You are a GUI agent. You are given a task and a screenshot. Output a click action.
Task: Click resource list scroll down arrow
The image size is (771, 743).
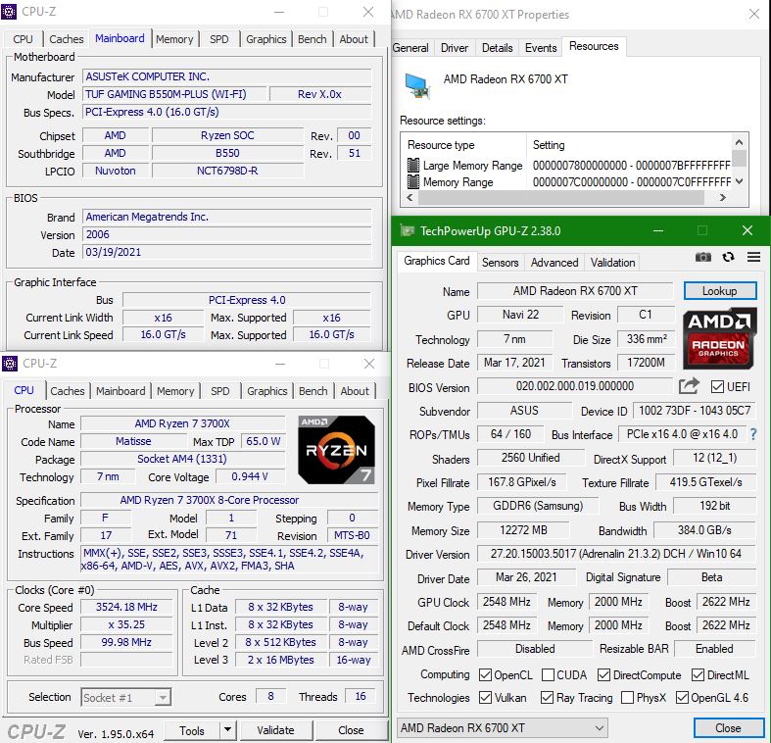(x=739, y=181)
